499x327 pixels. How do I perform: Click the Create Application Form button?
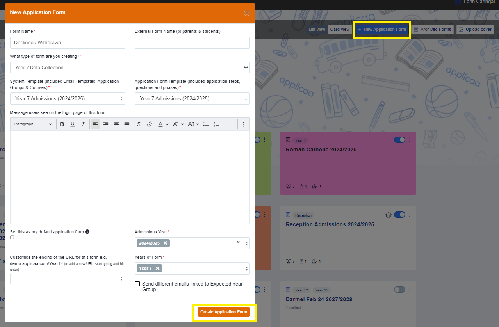coord(224,312)
